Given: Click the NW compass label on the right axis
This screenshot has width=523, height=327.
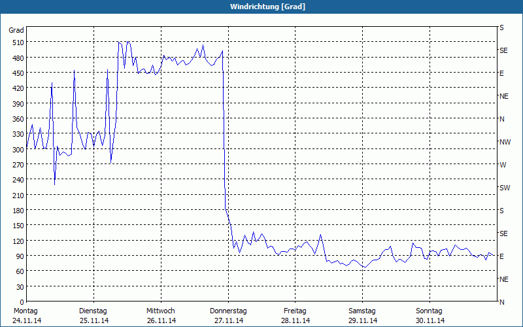Looking at the screenshot, I should tap(504, 142).
